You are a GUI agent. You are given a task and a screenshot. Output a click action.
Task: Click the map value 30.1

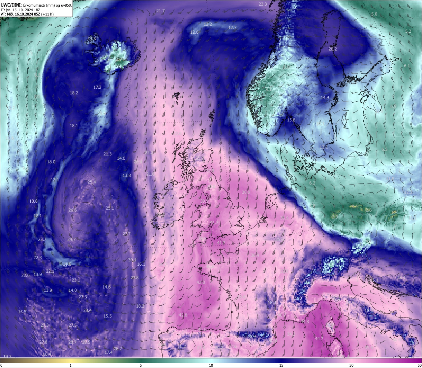[132, 260]
